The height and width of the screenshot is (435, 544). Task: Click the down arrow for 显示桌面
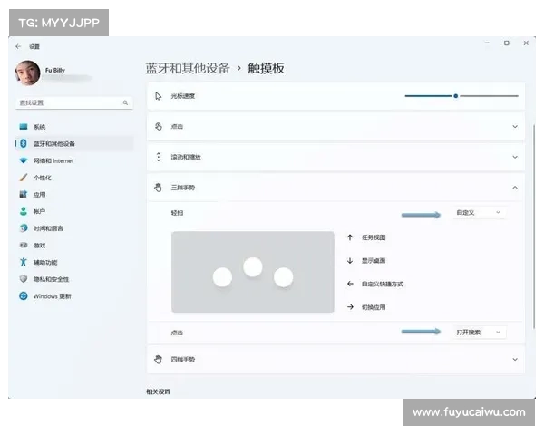coord(350,260)
